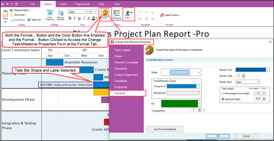Click the Select All icon
This screenshot has width=274, height=141.
[x=29, y=20]
